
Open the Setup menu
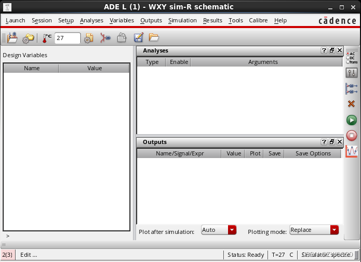click(x=66, y=20)
